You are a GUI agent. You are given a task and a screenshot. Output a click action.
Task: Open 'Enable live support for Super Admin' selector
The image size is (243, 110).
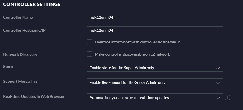pos(155,82)
